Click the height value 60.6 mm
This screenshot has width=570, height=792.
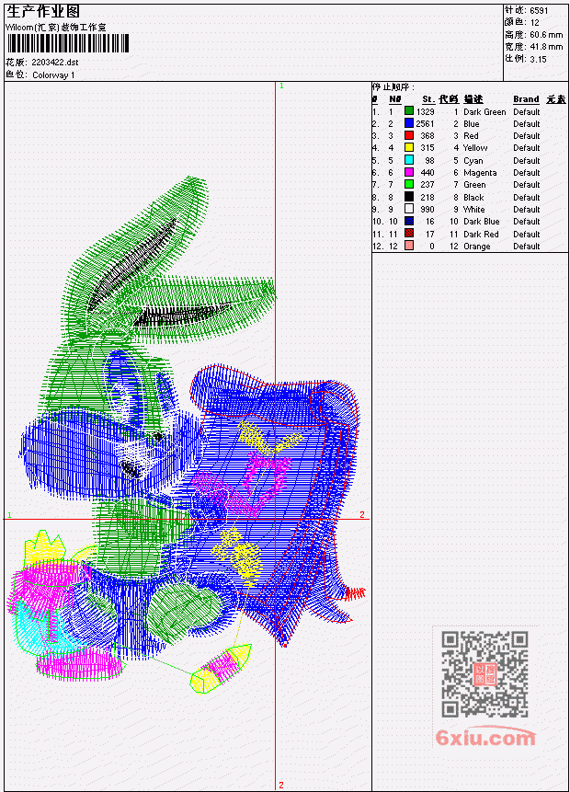pos(546,34)
